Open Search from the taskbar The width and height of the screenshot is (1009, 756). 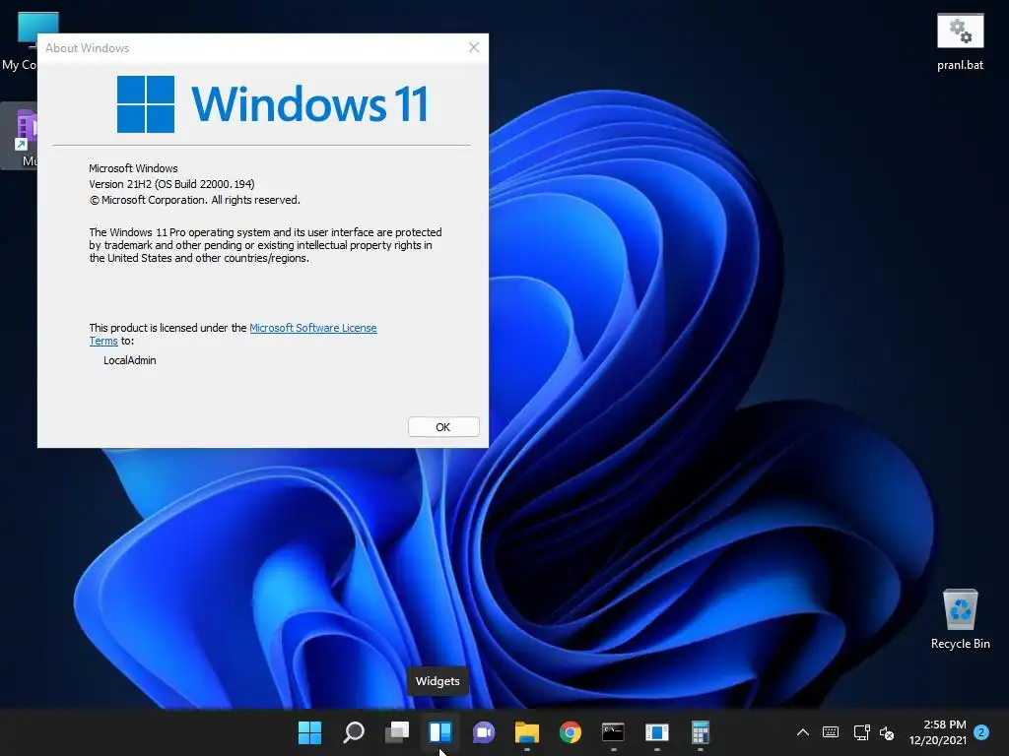(354, 732)
